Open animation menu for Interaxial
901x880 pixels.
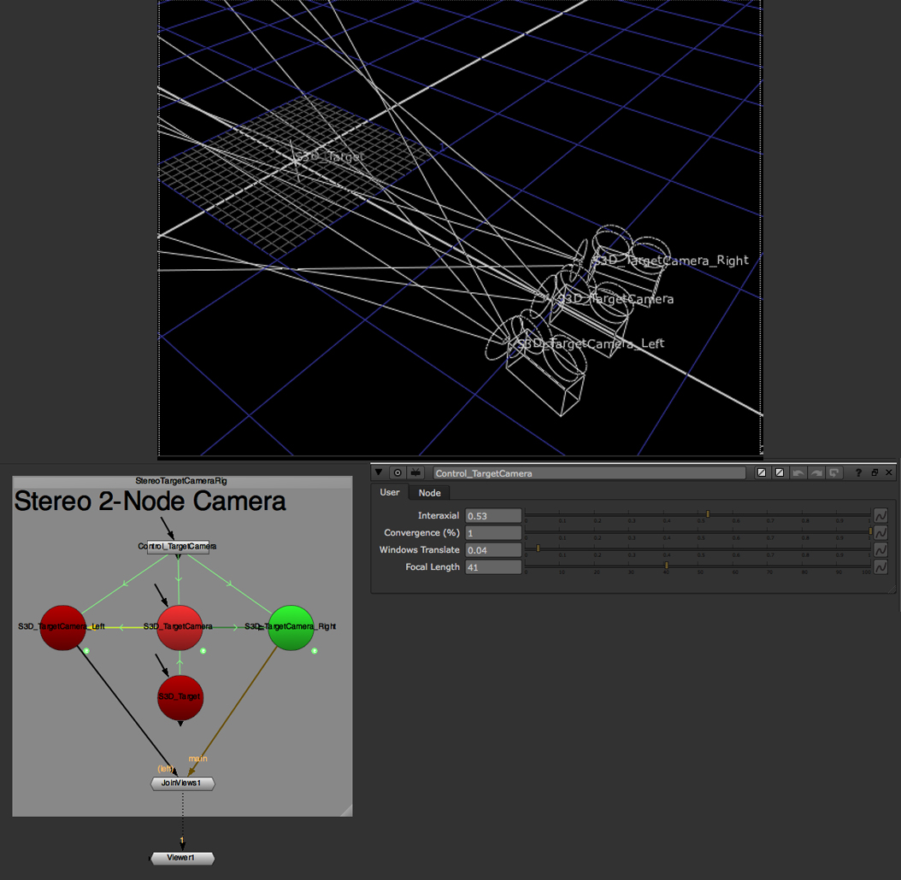880,516
